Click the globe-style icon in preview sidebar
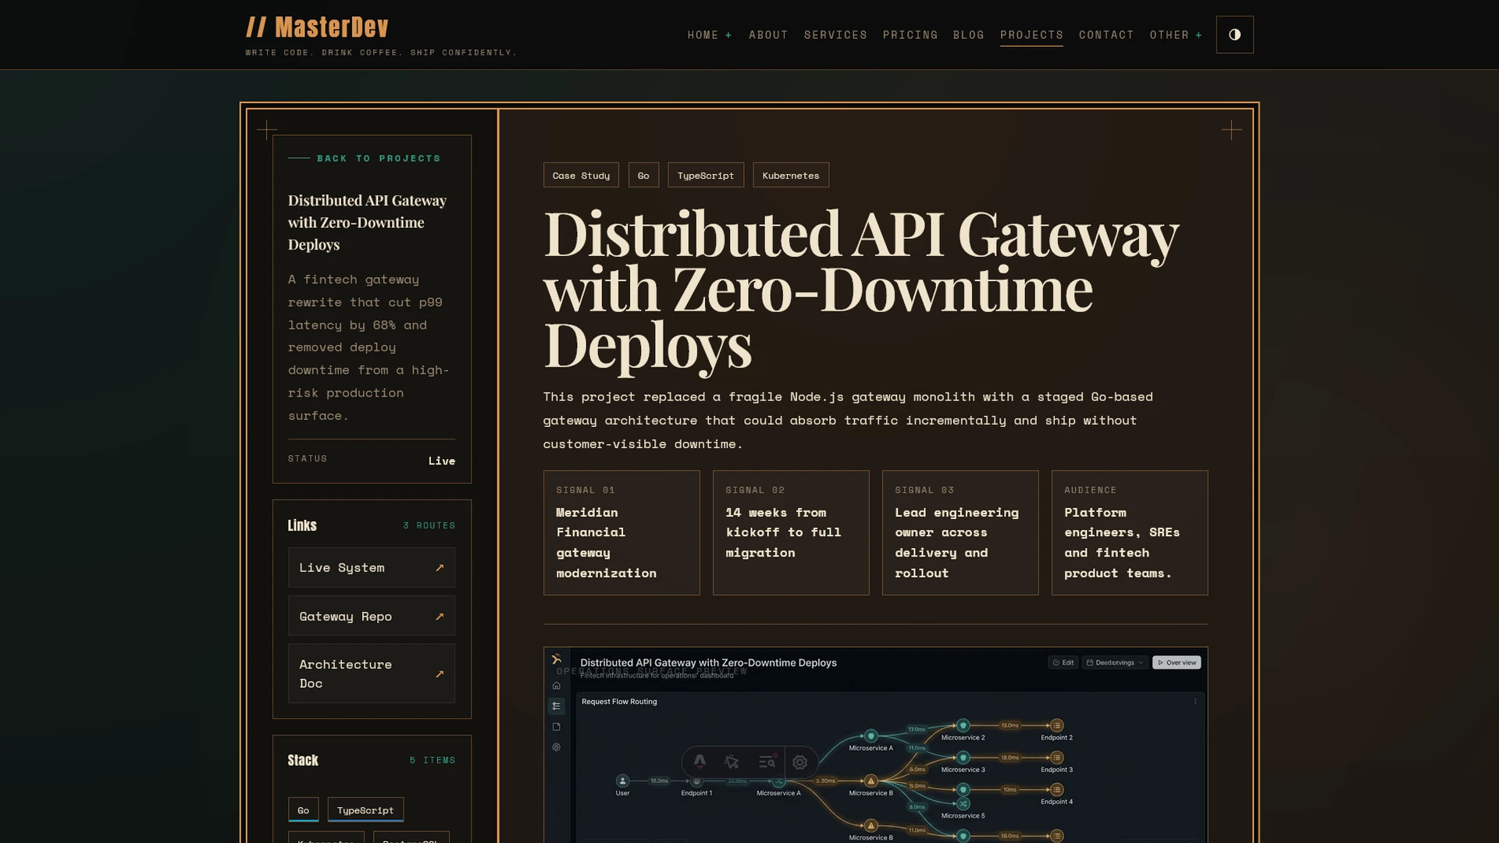Screen dimensions: 1499x843 557,747
